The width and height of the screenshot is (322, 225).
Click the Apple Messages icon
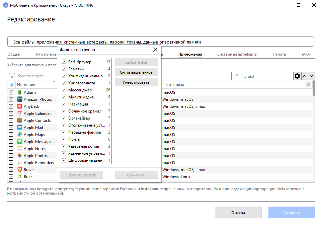click(20, 142)
